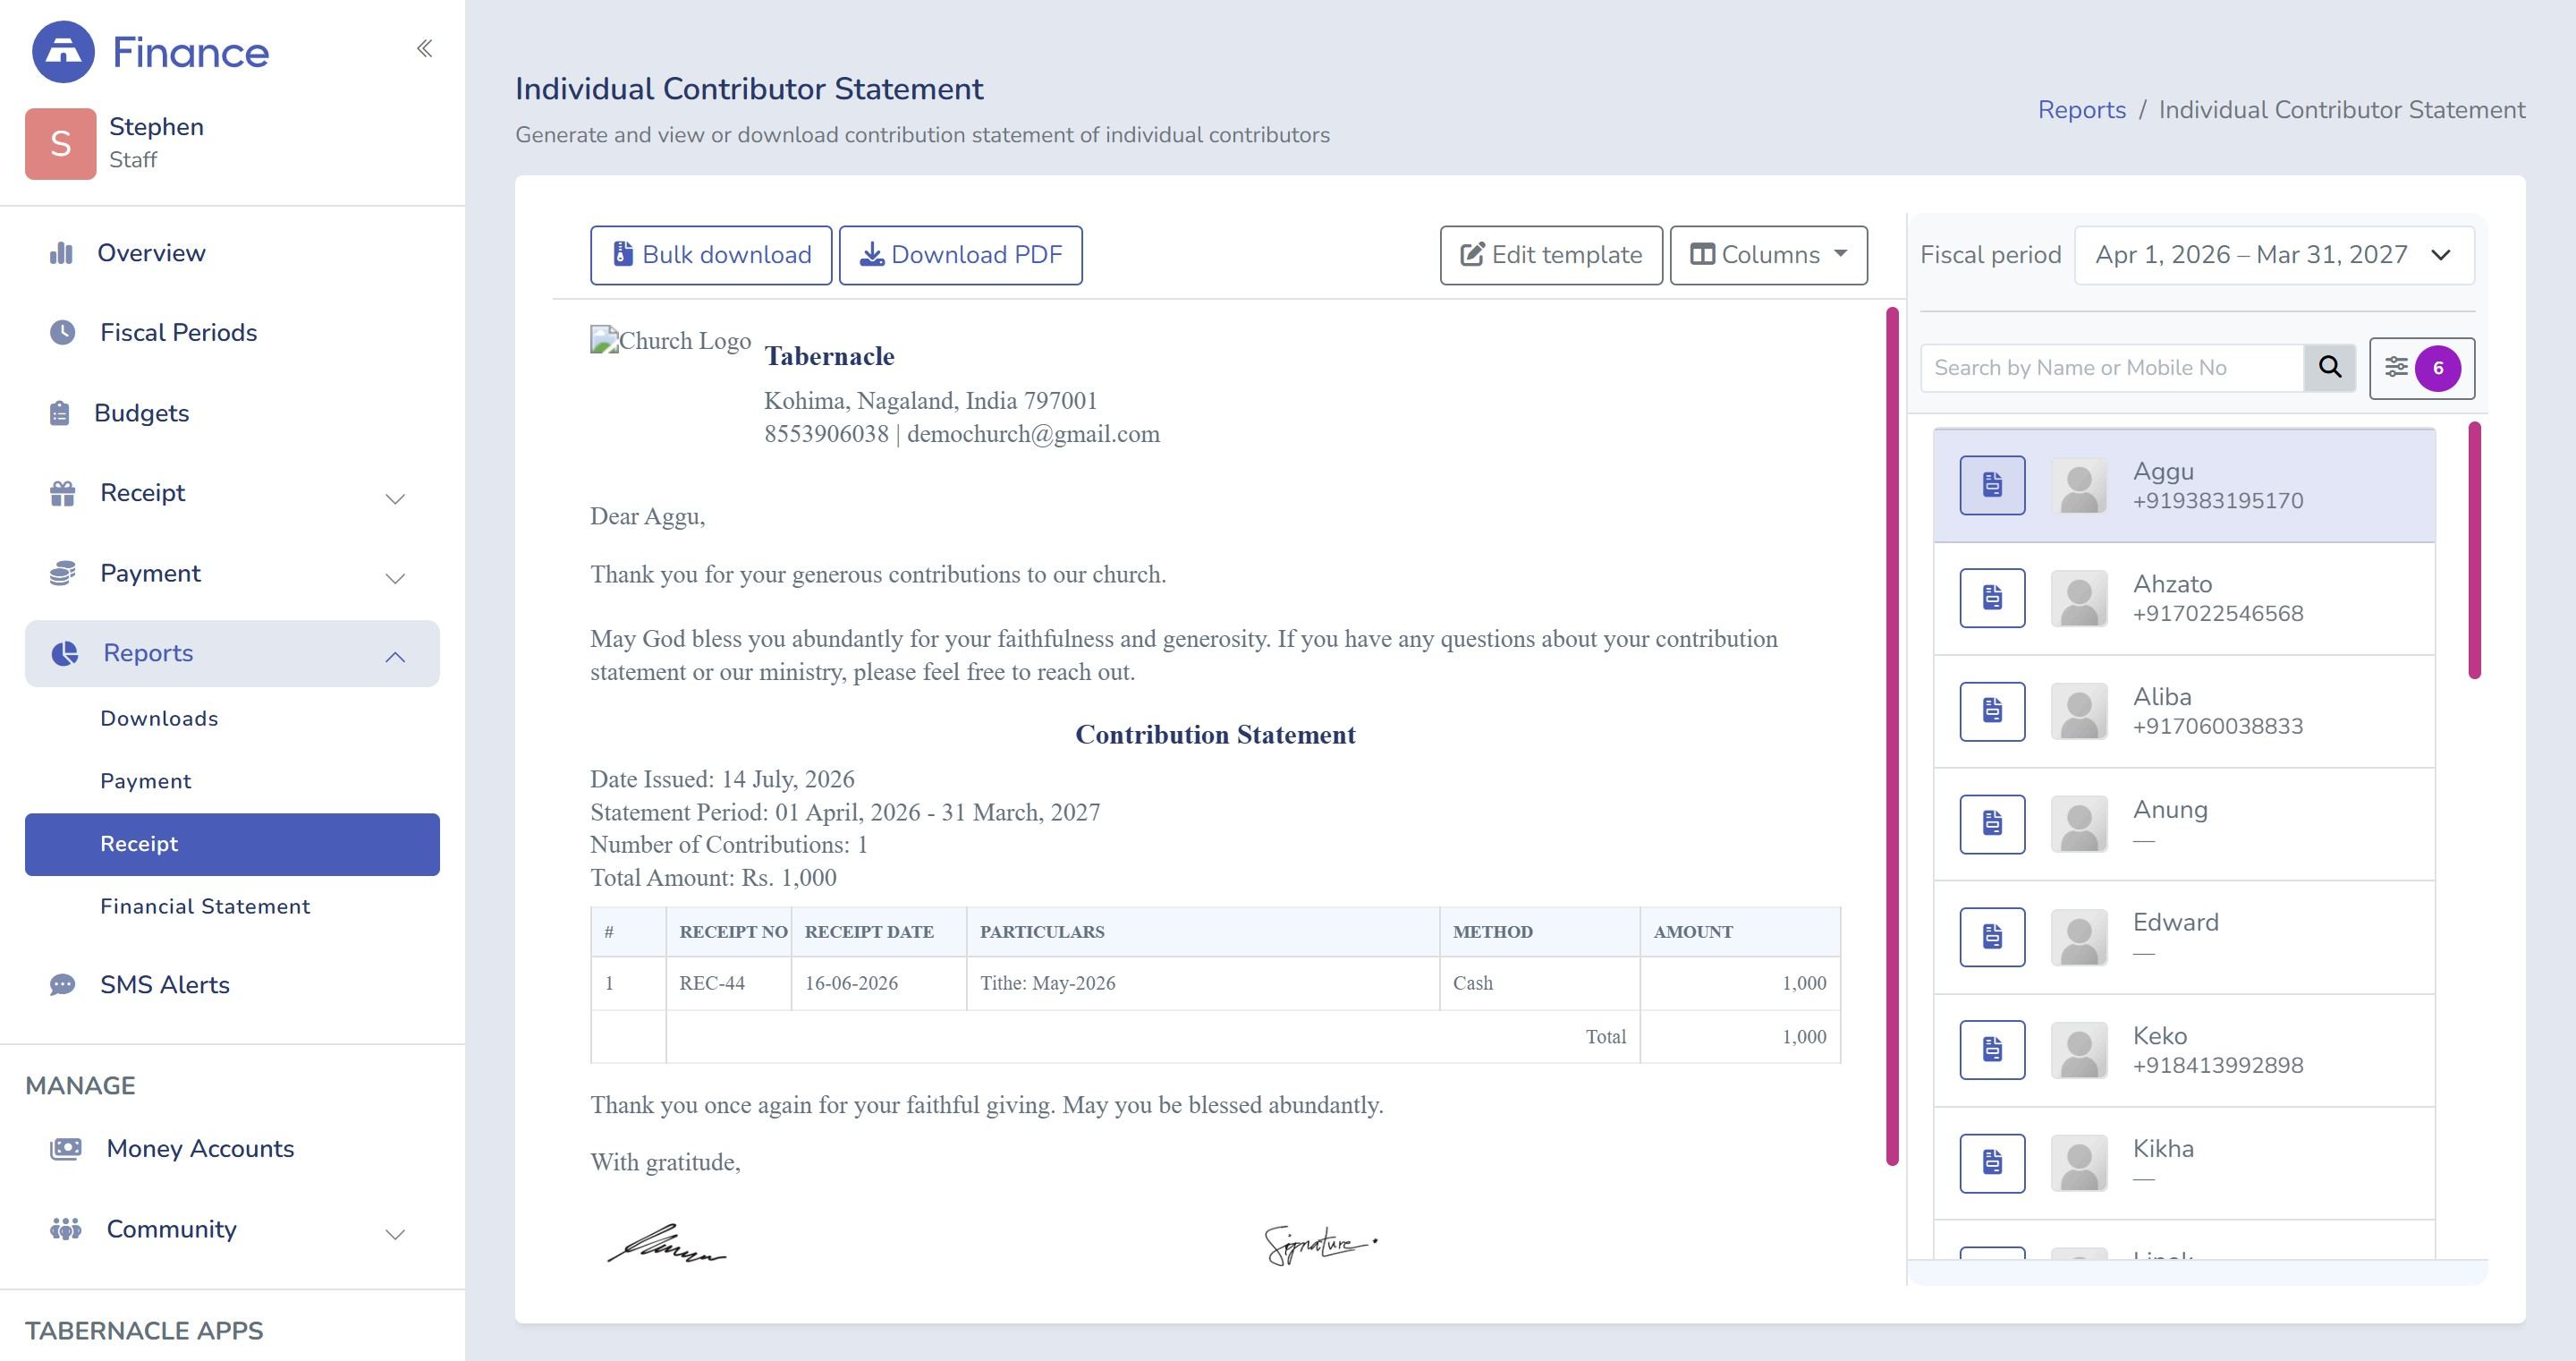The image size is (2576, 1361).
Task: Click Stephen's avatar tile
Action: click(x=60, y=143)
